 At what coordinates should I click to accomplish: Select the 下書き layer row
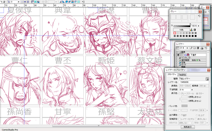click(192, 55)
